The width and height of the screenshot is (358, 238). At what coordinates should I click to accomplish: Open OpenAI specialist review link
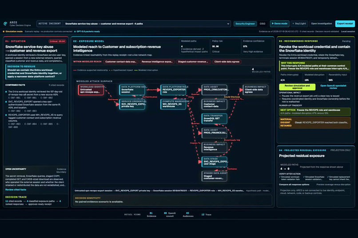coord(333,87)
